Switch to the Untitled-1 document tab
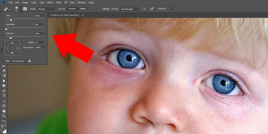Screen dimensions: 268x134 pyautogui.click(x=65, y=15)
